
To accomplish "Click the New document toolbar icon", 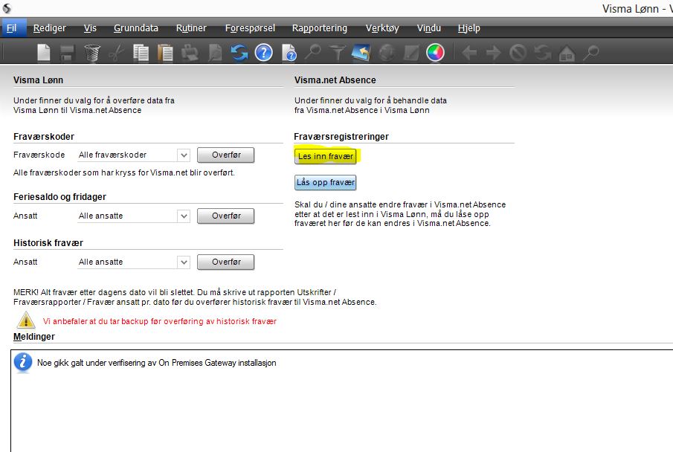I will click(x=43, y=53).
